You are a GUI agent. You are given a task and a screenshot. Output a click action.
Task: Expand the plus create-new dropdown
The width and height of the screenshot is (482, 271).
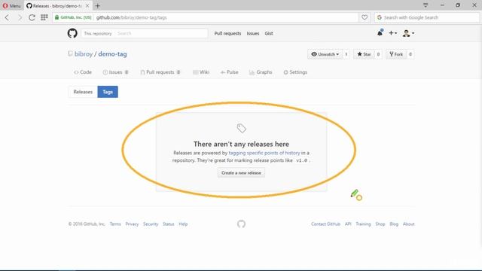[x=393, y=33]
